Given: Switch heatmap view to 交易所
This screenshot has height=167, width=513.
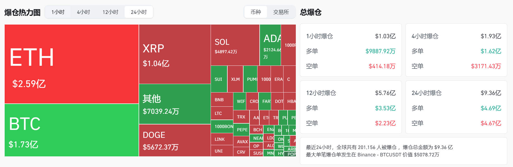Looking at the screenshot, I should coord(281,12).
